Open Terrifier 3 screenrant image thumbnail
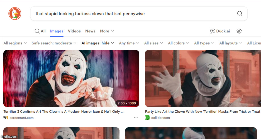This screenshot has height=139, width=261. [71, 78]
